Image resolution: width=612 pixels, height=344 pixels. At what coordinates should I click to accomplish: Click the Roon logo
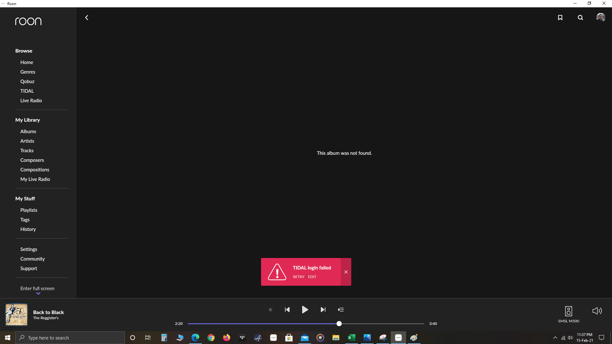pyautogui.click(x=28, y=21)
